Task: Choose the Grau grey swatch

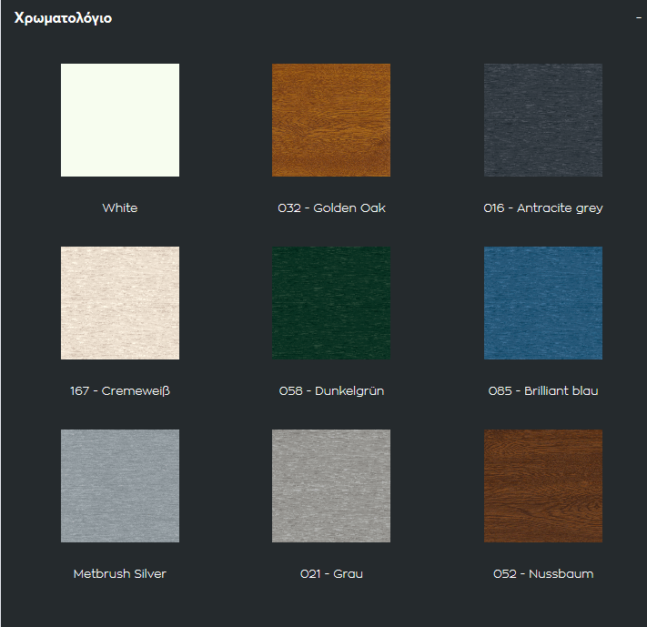Action: [331, 486]
